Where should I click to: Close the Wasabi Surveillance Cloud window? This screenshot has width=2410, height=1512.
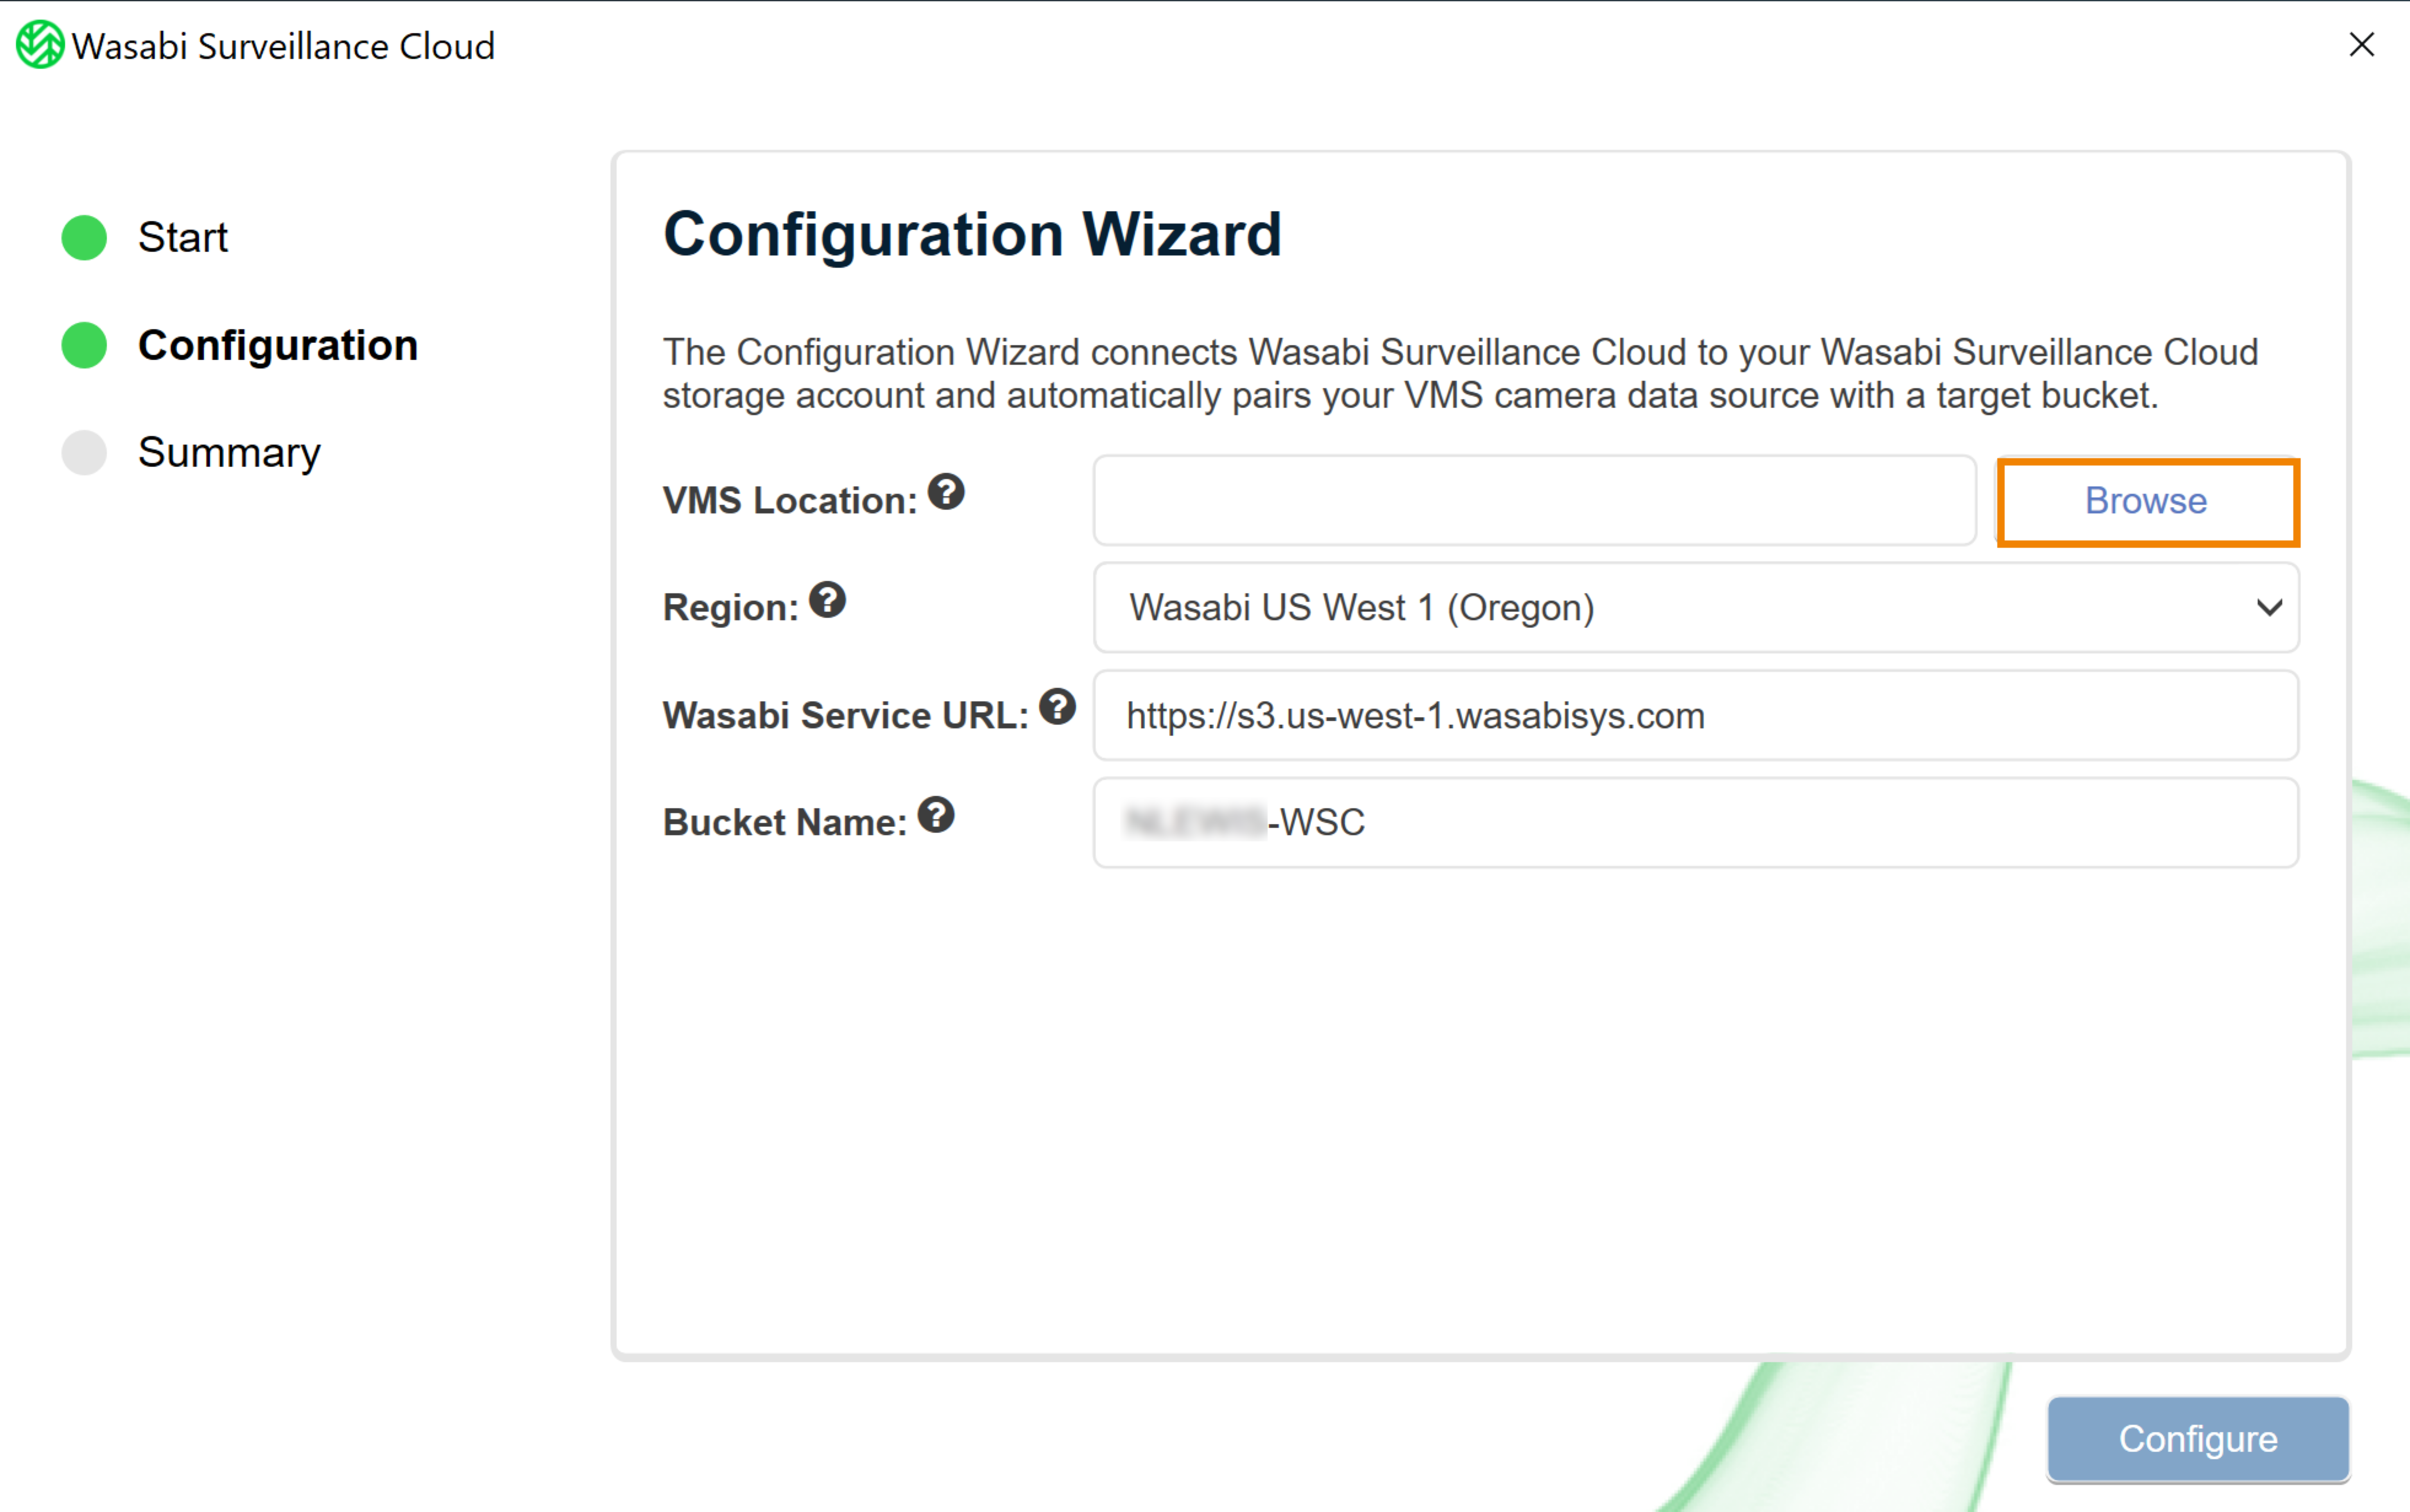coord(2361,45)
